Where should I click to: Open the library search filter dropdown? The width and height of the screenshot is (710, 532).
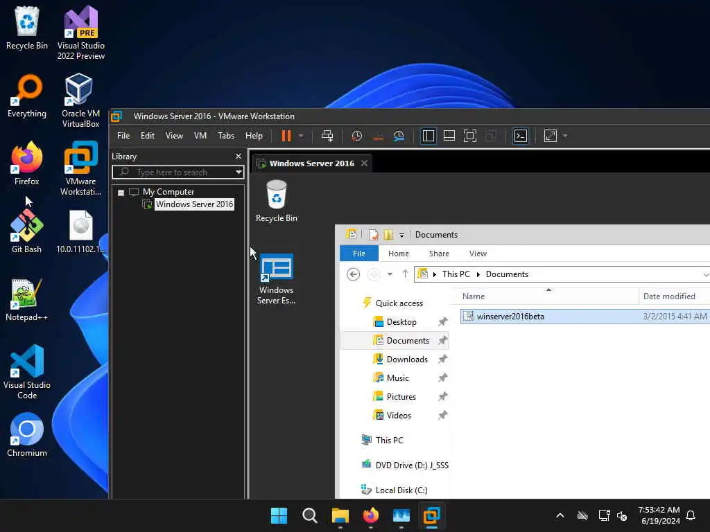coord(239,172)
